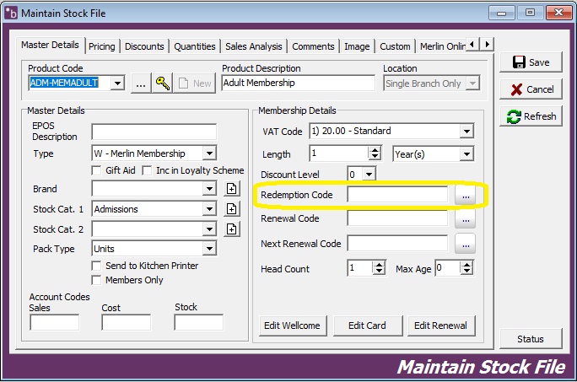The height and width of the screenshot is (382, 577).
Task: Click the Cost account code field
Action: click(127, 322)
